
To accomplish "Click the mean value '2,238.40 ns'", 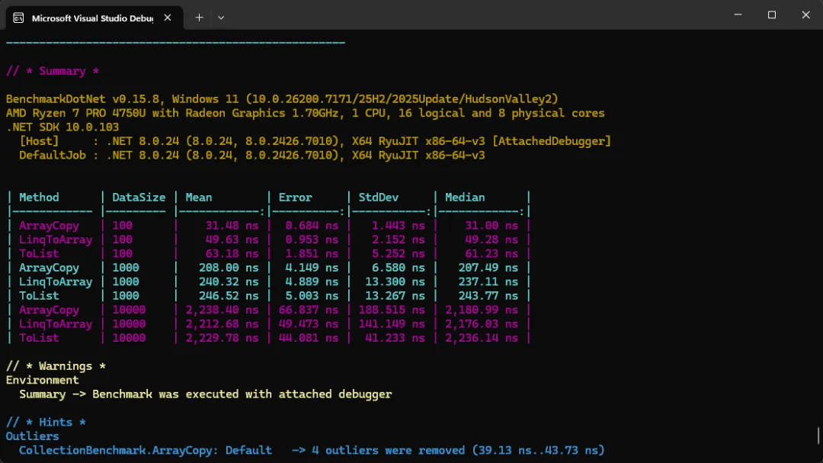I will coord(222,310).
